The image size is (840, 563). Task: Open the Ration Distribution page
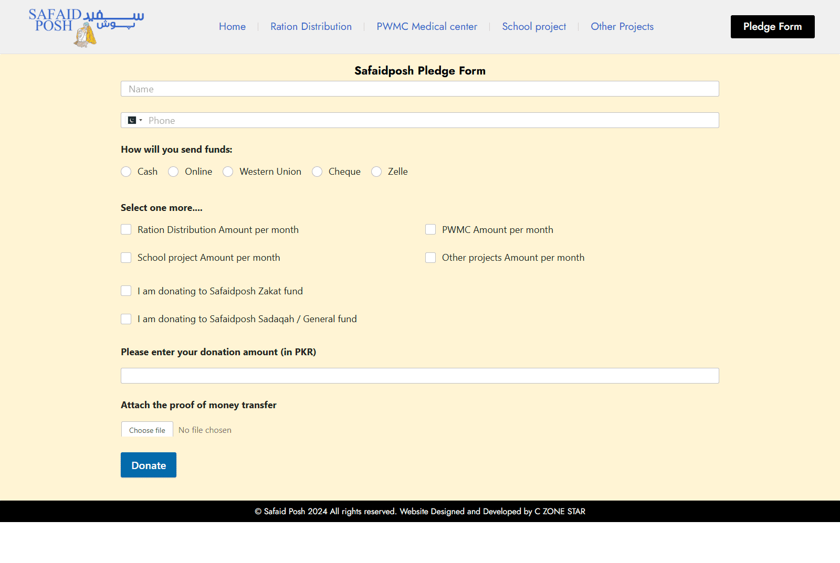pyautogui.click(x=311, y=27)
